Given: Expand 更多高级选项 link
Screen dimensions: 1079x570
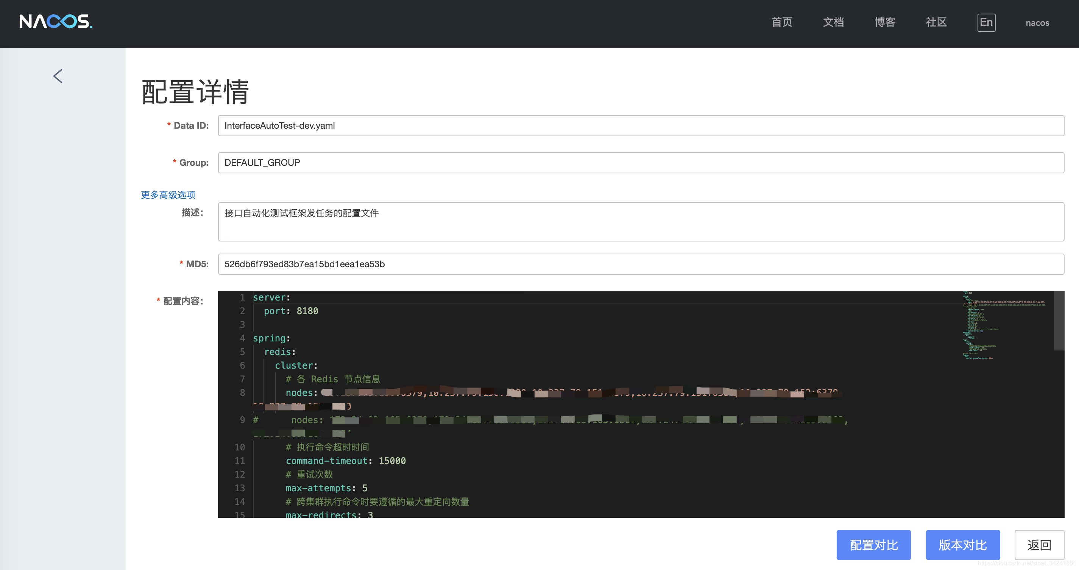Looking at the screenshot, I should click(x=168, y=195).
